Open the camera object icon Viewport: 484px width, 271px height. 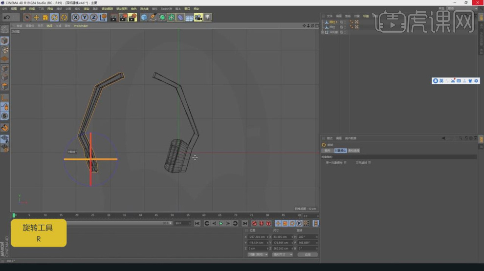198,18
